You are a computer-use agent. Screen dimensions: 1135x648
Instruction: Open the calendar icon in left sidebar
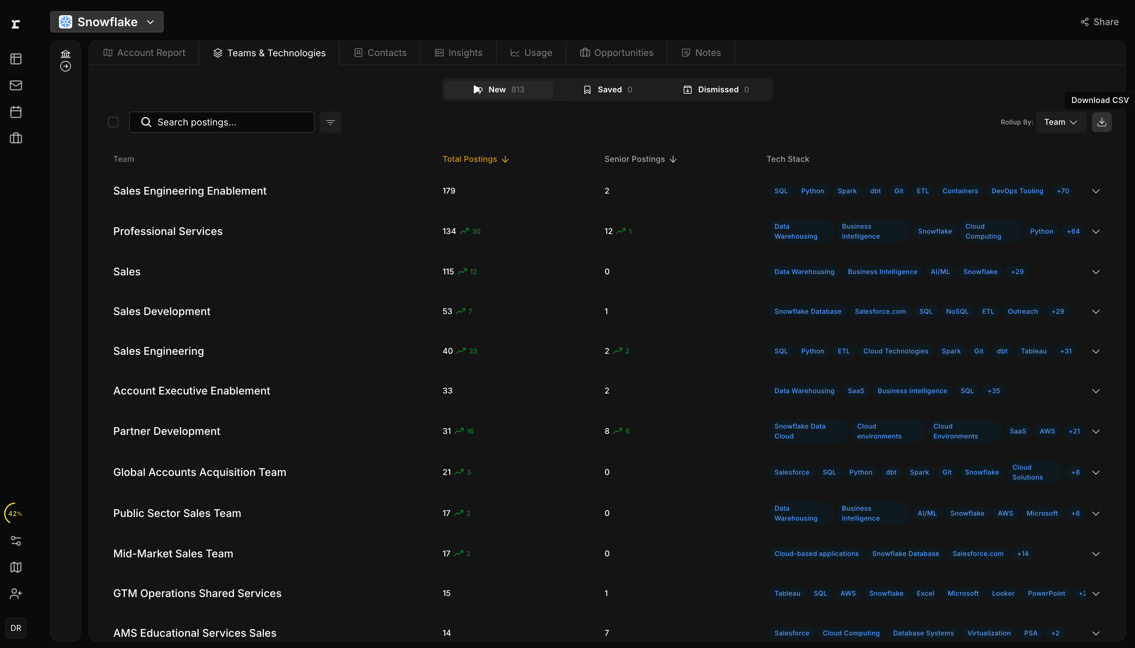tap(16, 112)
